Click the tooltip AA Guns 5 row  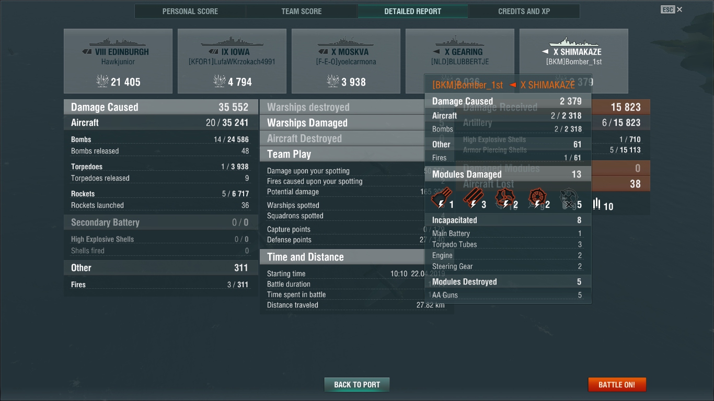(x=507, y=295)
